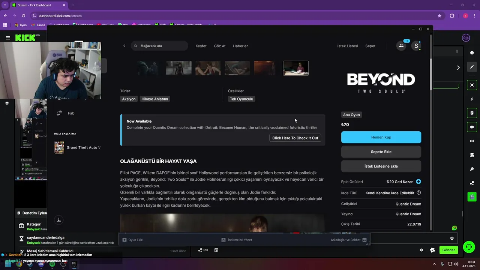480x270 pixels.
Task: Open Chrome tab search dropdown
Action: tap(5, 5)
